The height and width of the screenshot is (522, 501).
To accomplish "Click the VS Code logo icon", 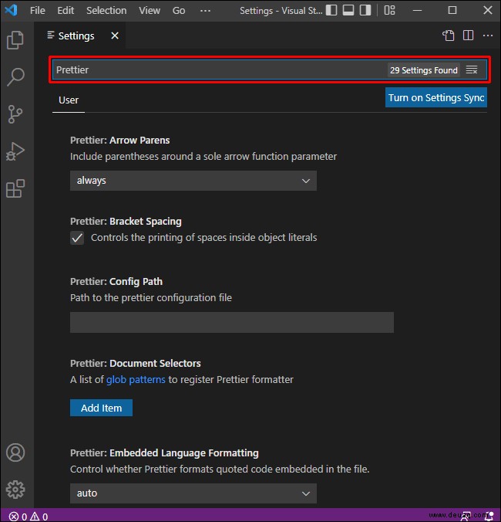I will (11, 10).
